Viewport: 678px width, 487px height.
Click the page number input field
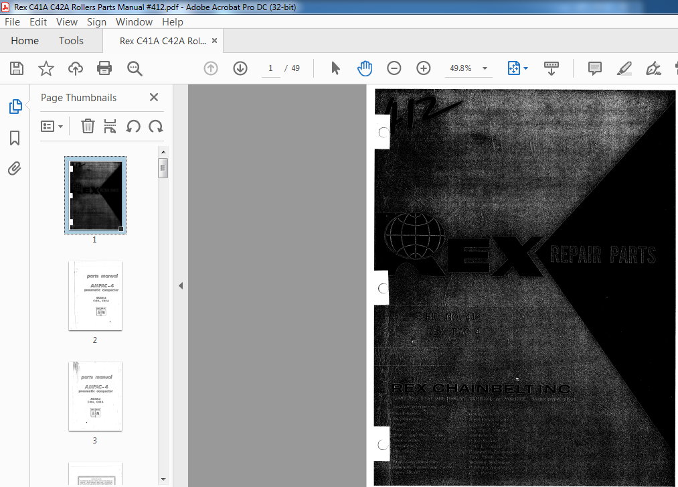point(270,68)
